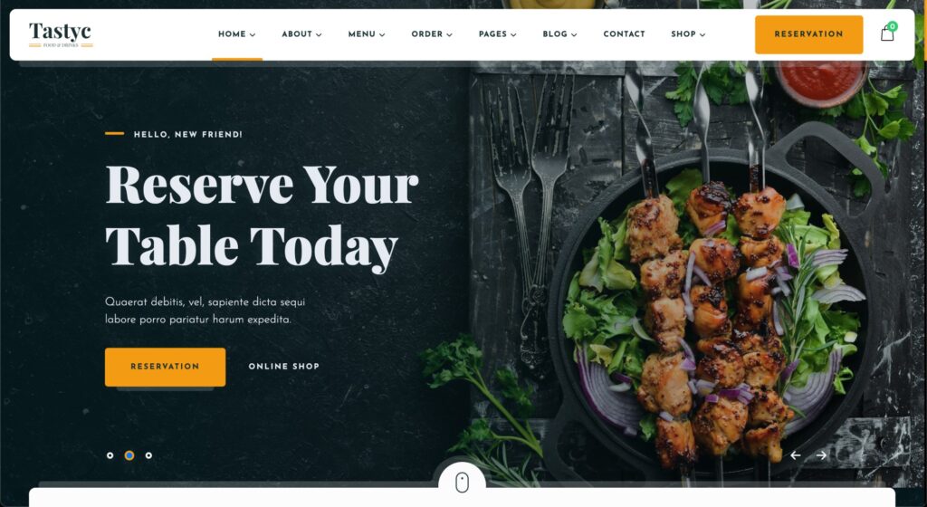Open the Pages dropdown menu
Screen dimensions: 927x507
tap(497, 34)
